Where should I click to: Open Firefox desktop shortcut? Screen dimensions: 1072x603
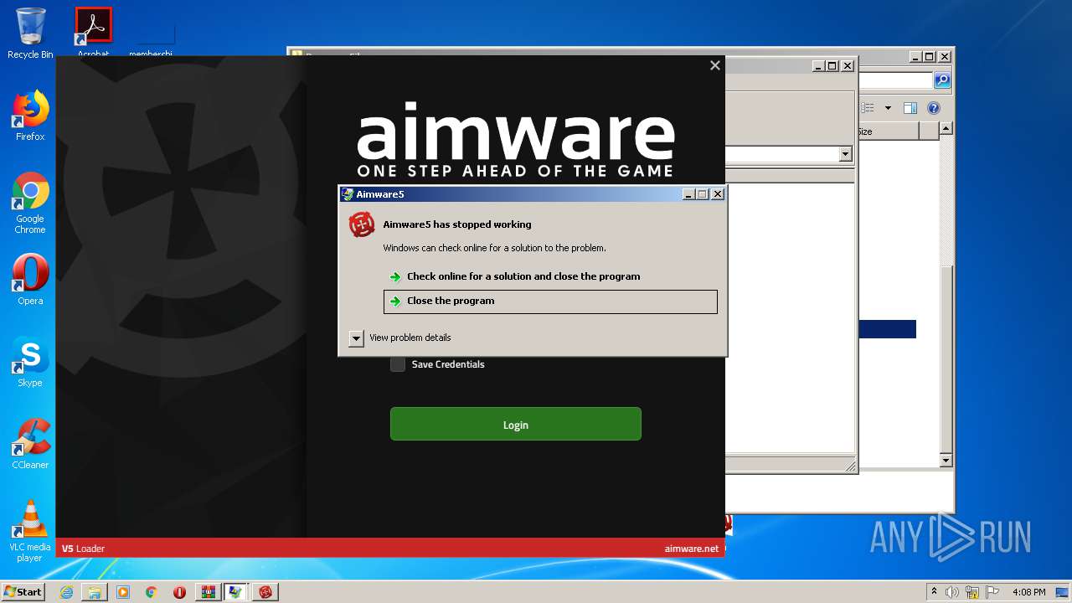[30, 116]
